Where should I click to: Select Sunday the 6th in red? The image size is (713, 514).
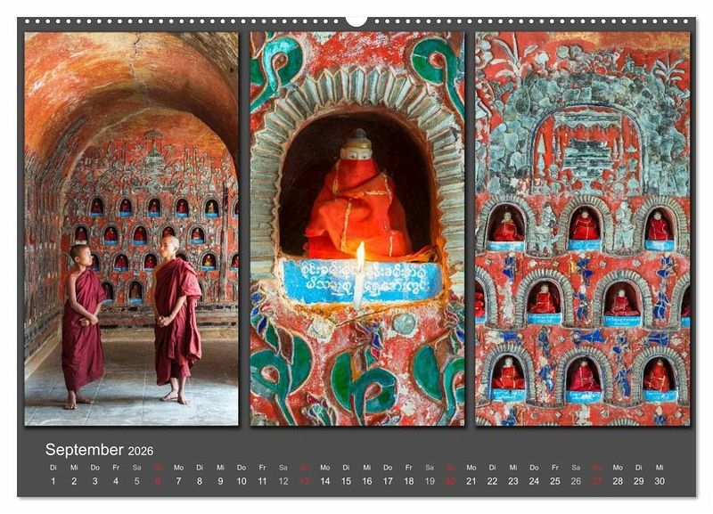click(158, 481)
